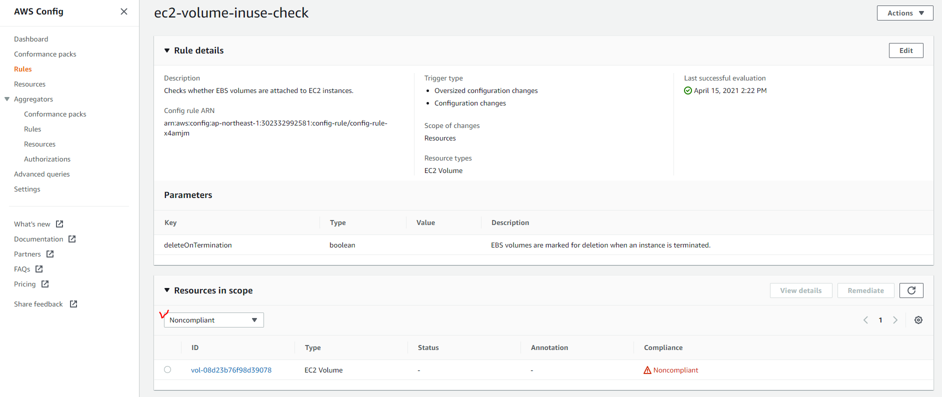Viewport: 942px width, 397px height.
Task: Open external link icon beside Partners
Action: click(50, 254)
